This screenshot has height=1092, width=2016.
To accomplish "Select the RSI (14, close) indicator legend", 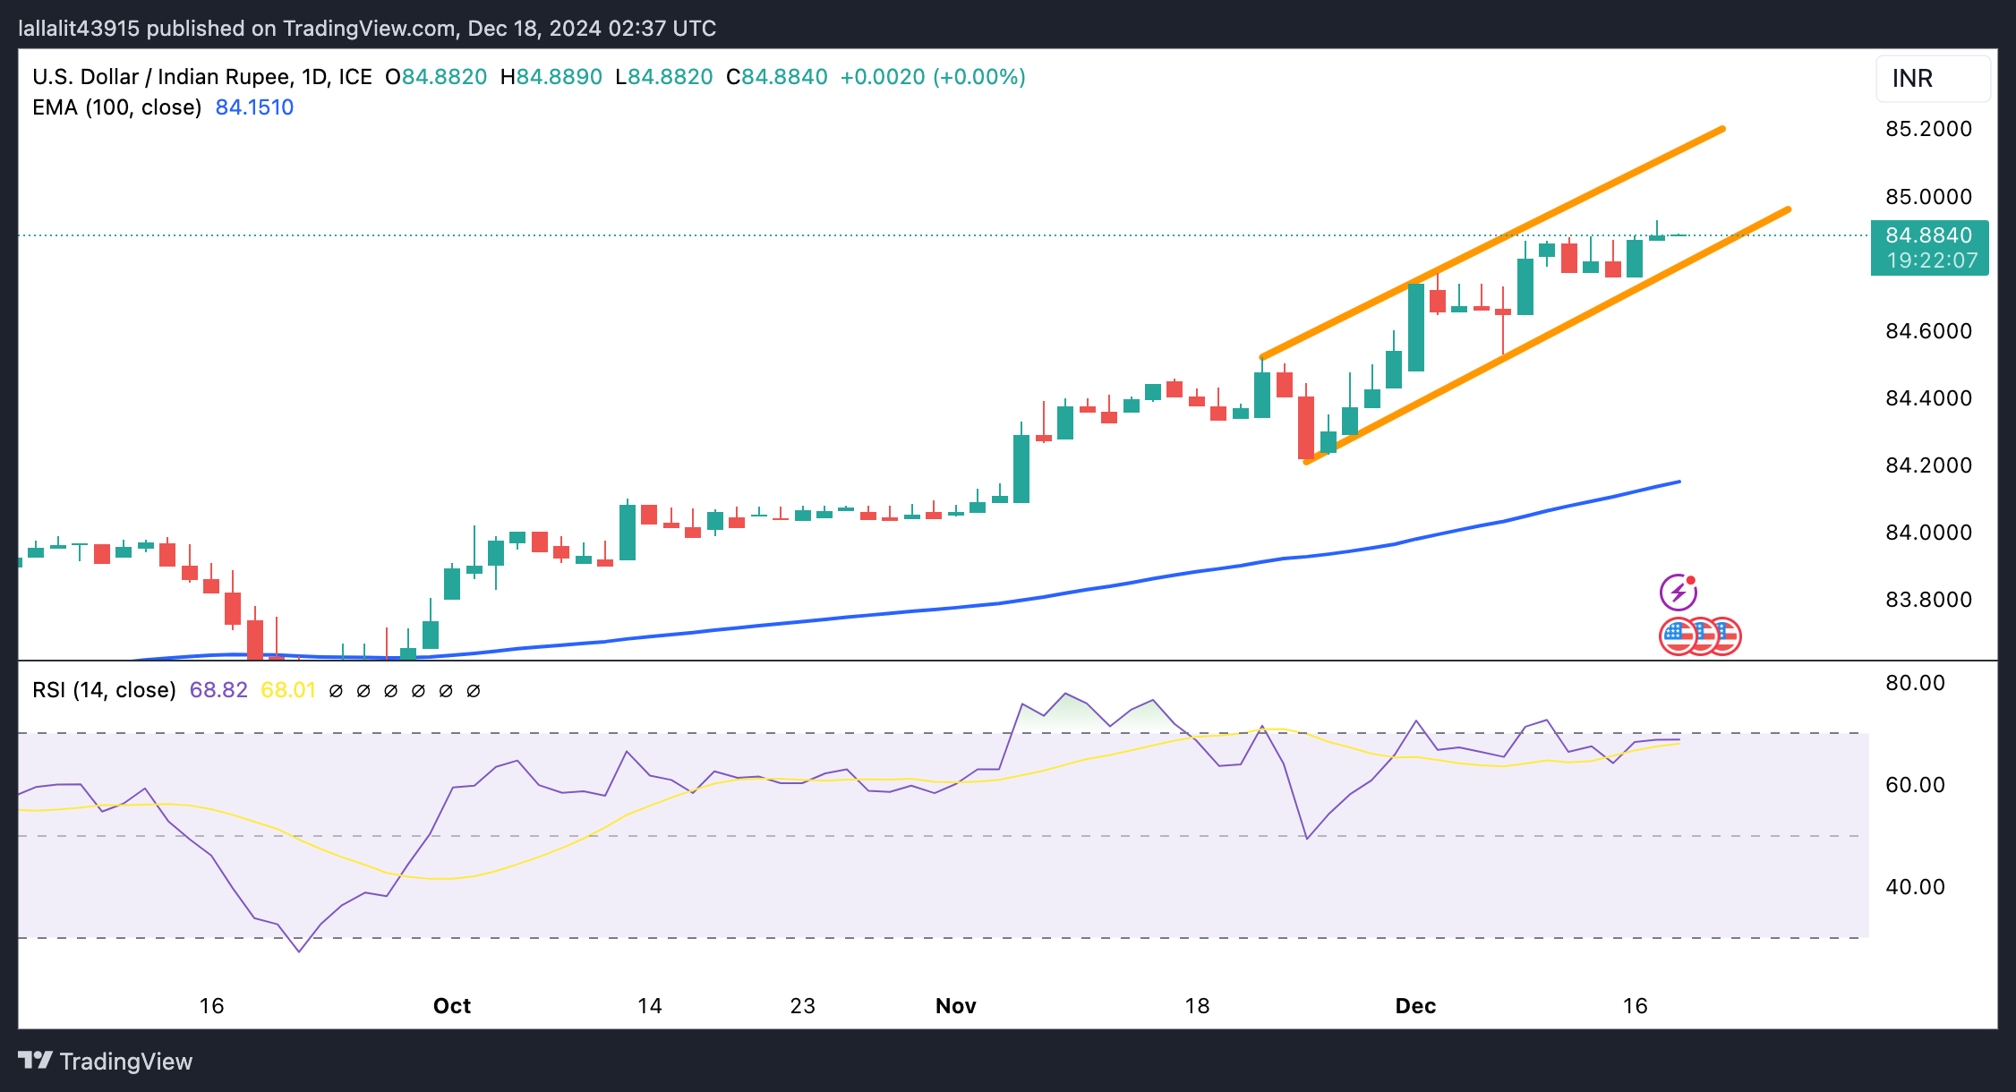I will point(104,690).
